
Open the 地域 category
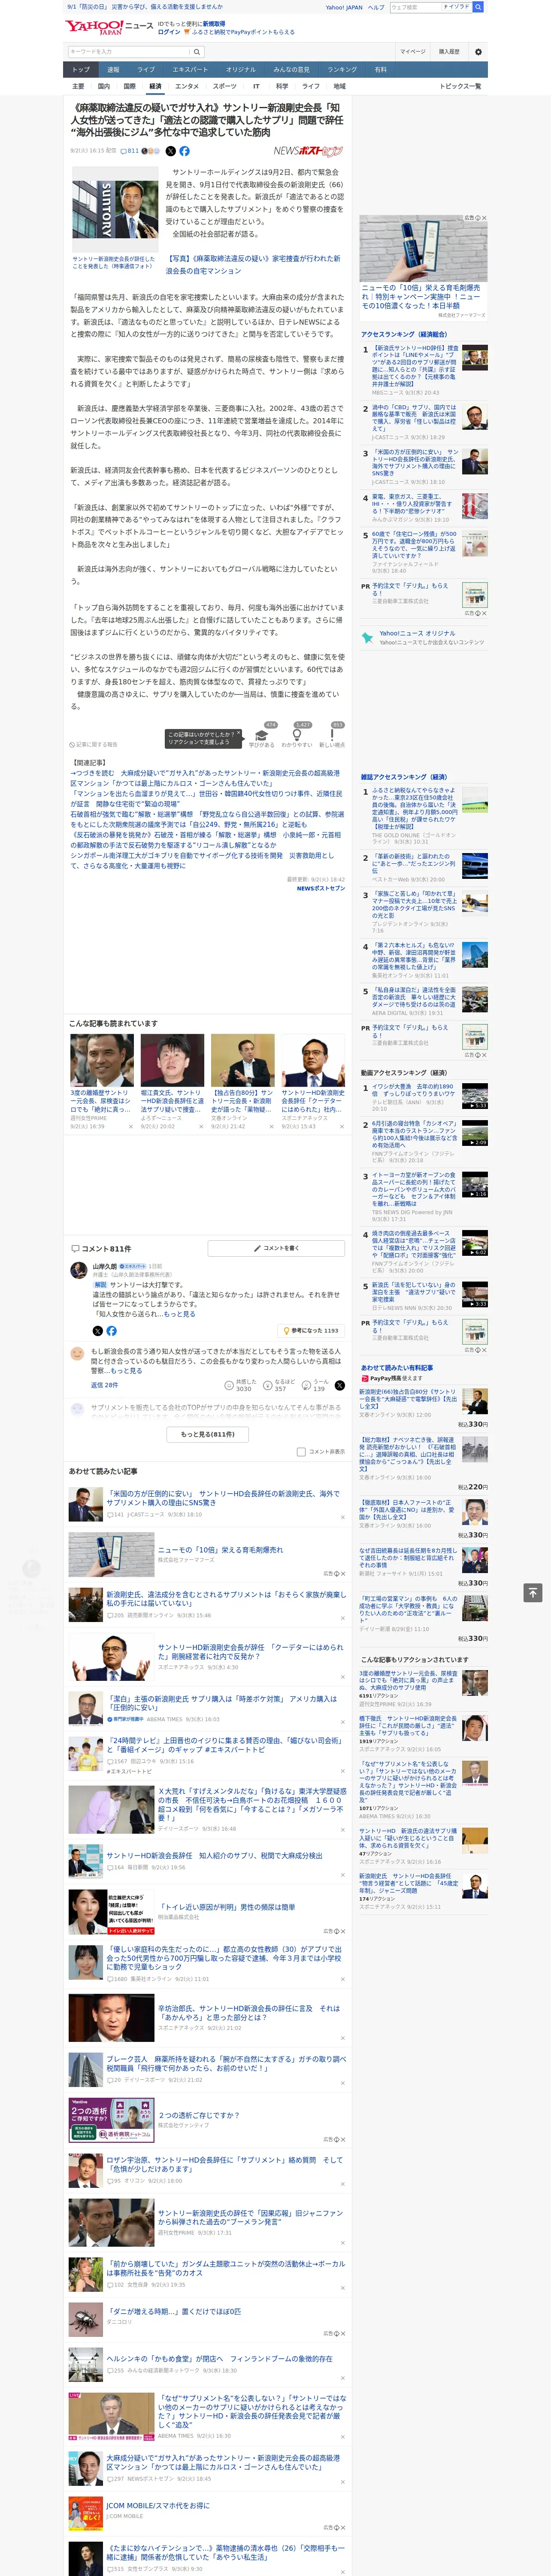point(340,86)
